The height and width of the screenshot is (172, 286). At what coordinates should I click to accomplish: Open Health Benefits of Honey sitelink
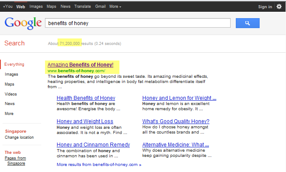tap(86, 98)
